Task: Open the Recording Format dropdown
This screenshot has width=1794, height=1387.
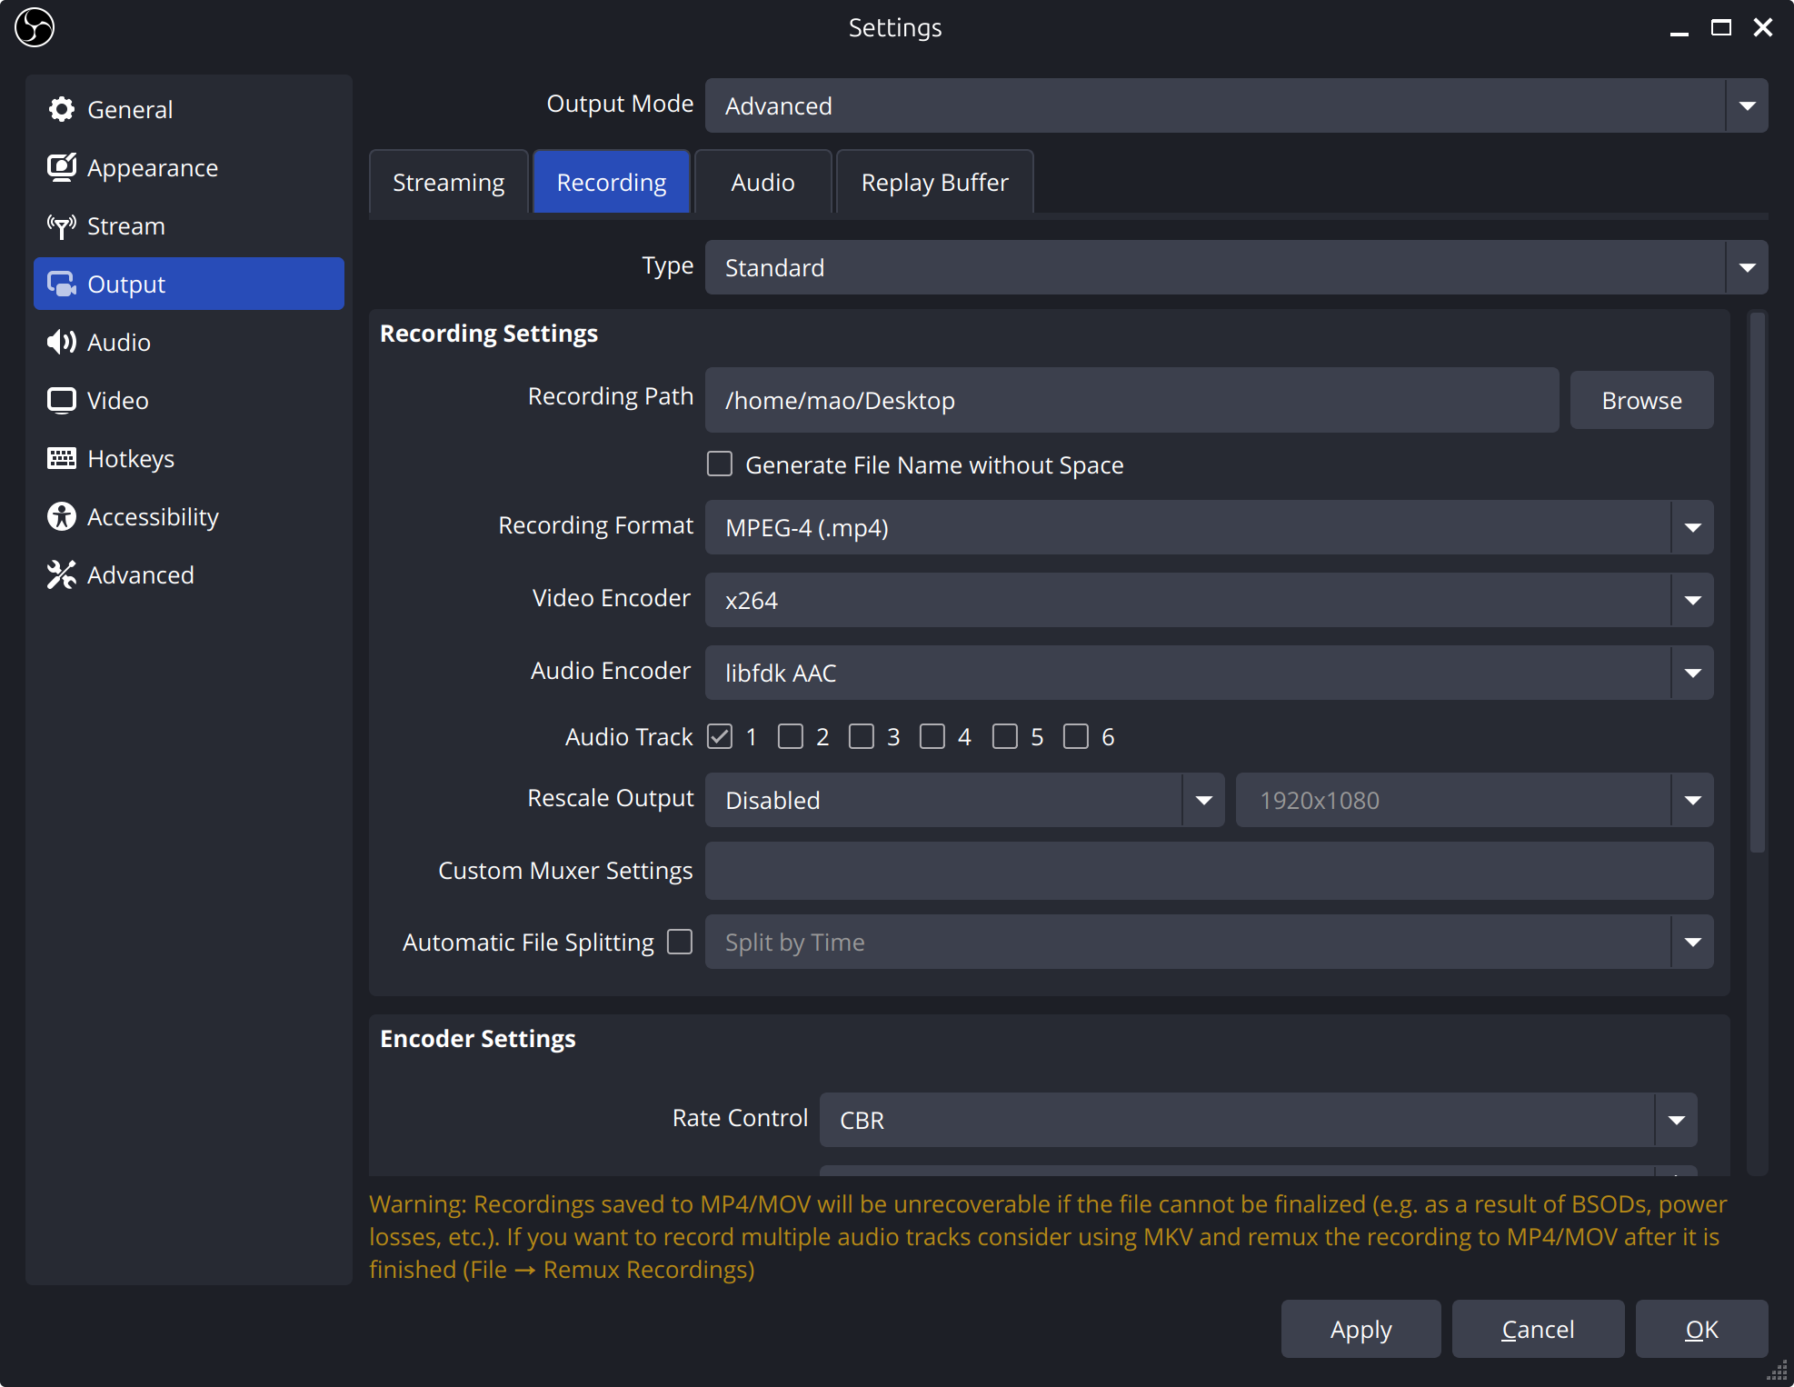Action: pyautogui.click(x=1209, y=527)
